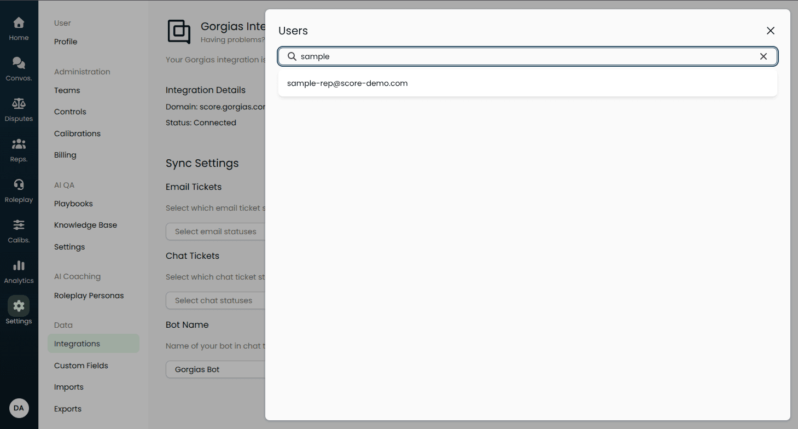Click the Gorgias integration logo icon

179,32
